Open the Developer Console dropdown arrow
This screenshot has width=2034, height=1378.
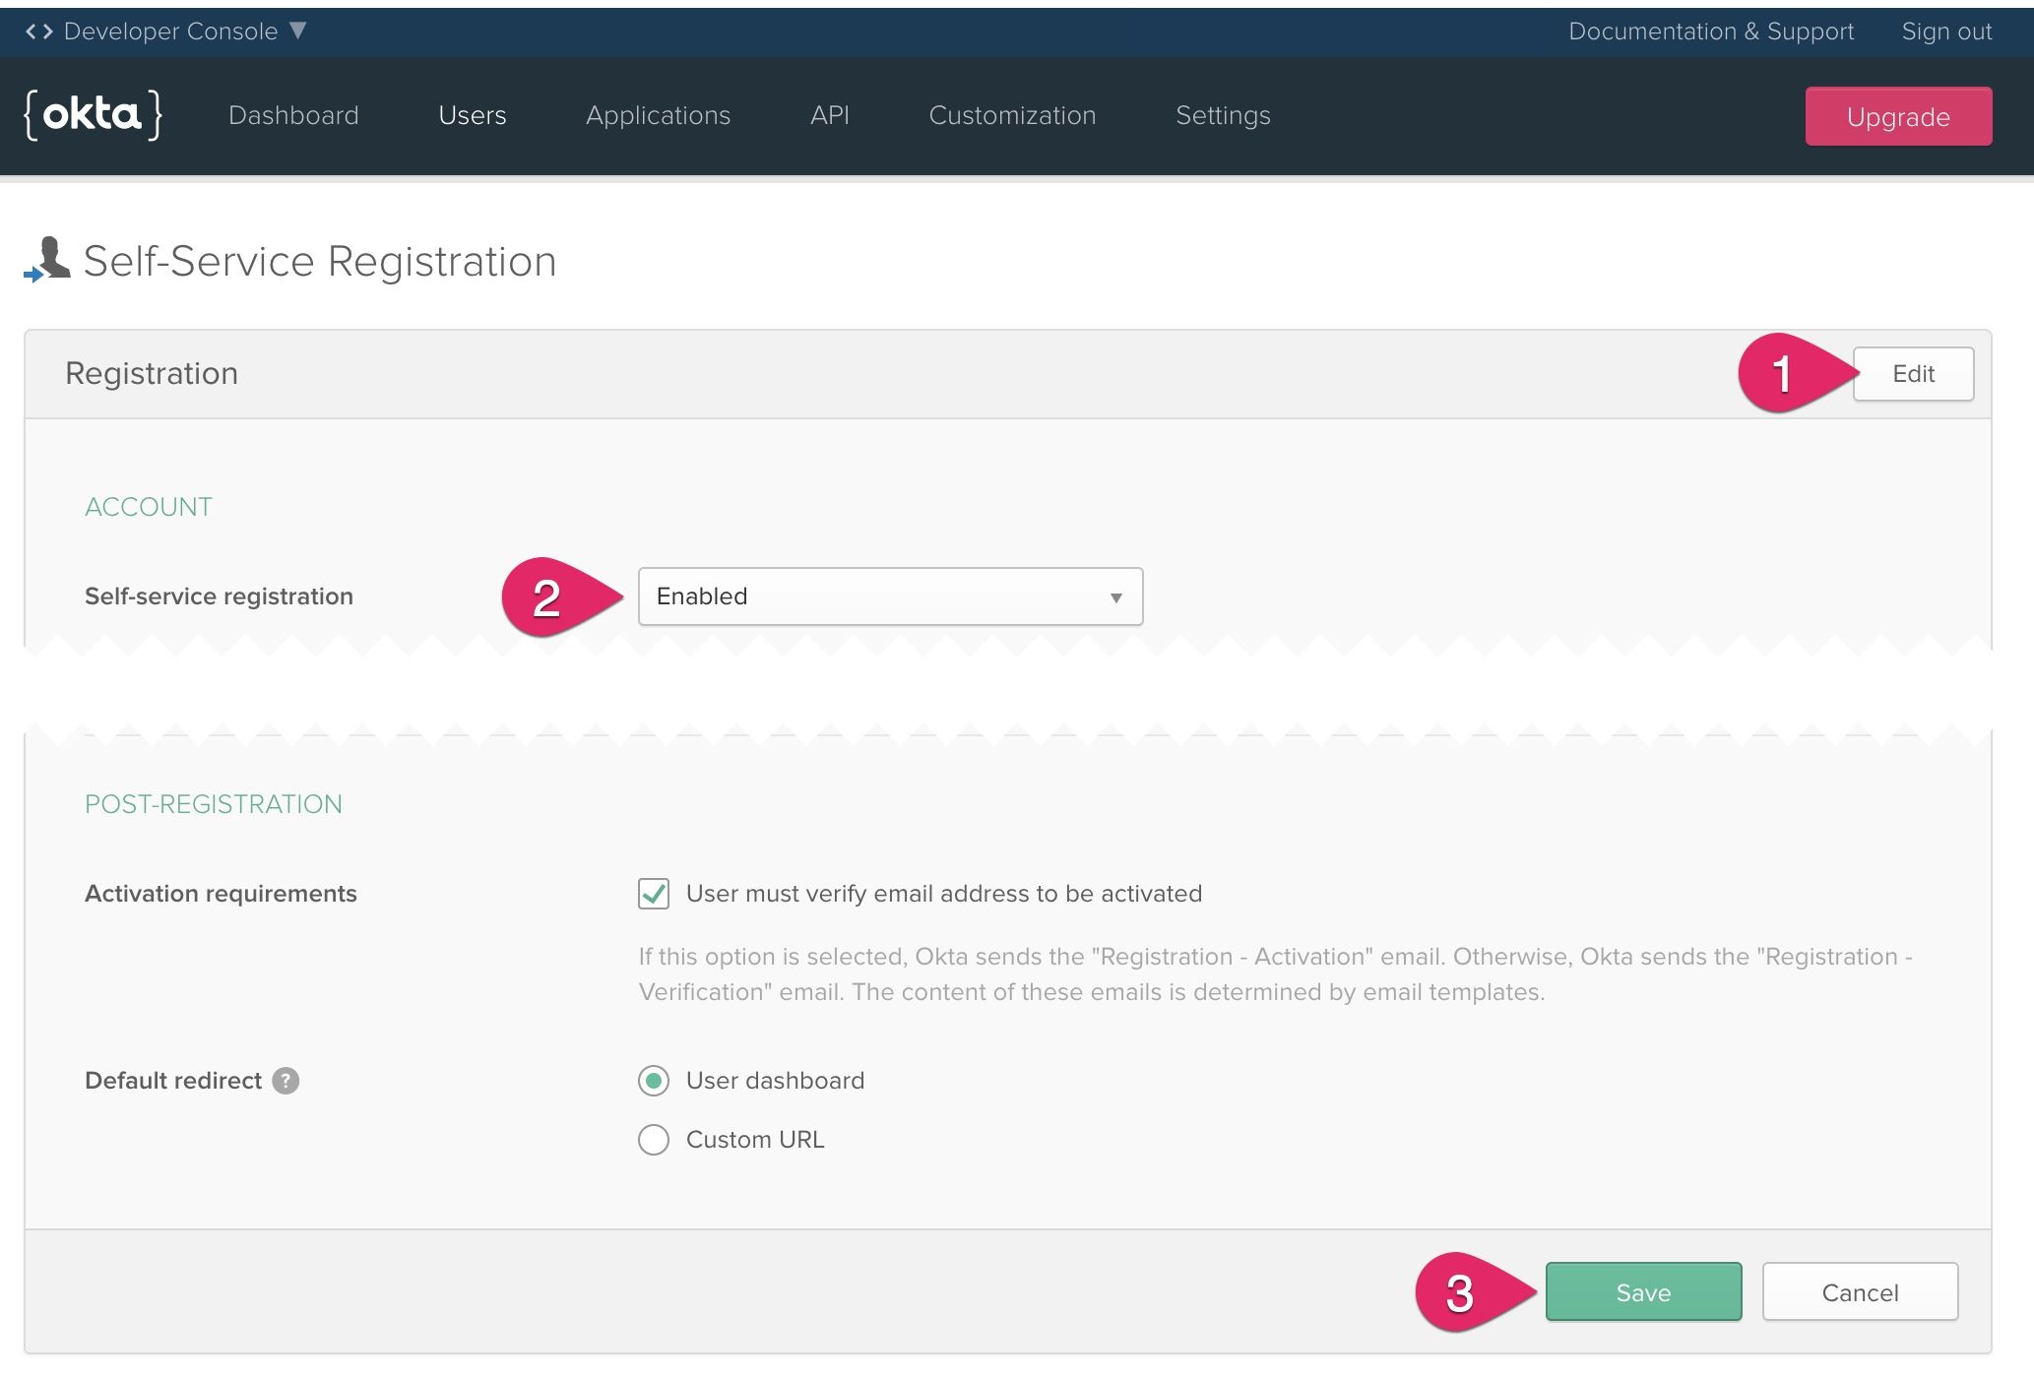tap(298, 31)
